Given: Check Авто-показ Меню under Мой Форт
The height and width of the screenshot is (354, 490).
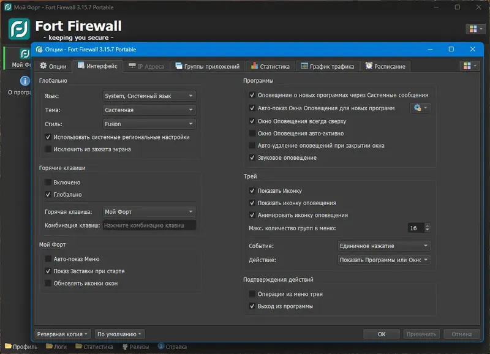Looking at the screenshot, I should 48,259.
